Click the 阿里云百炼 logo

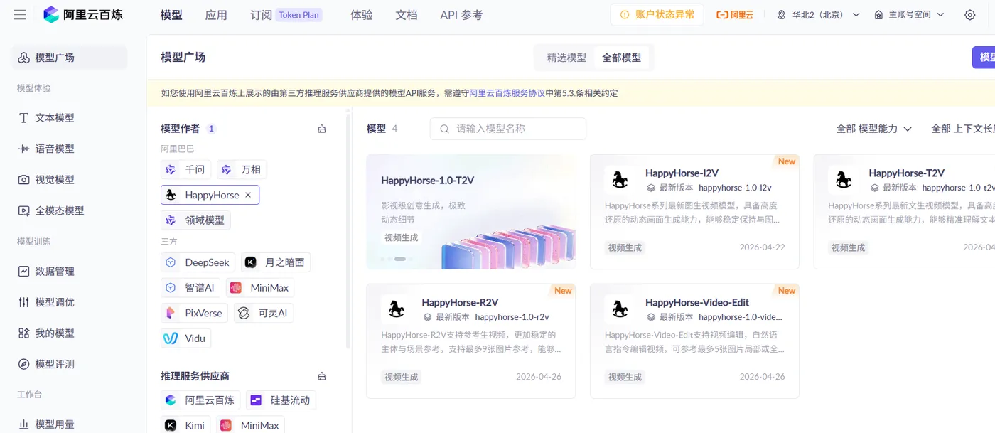pyautogui.click(x=83, y=14)
